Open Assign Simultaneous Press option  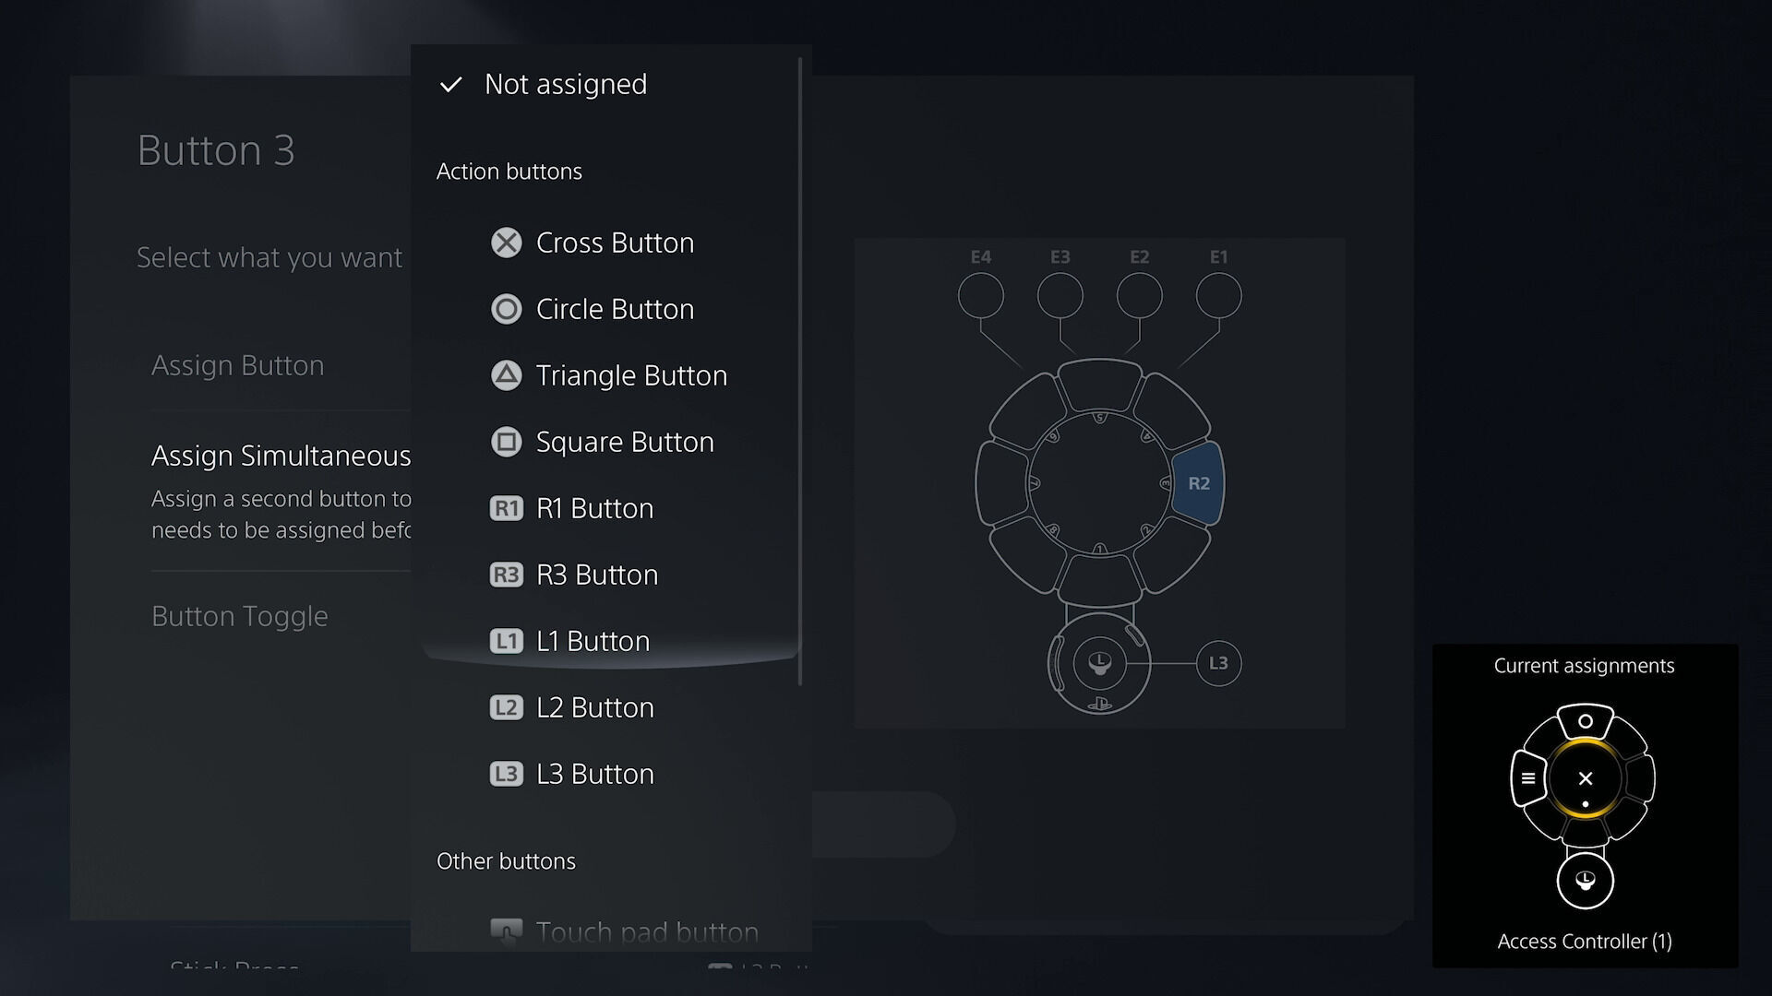(x=281, y=456)
